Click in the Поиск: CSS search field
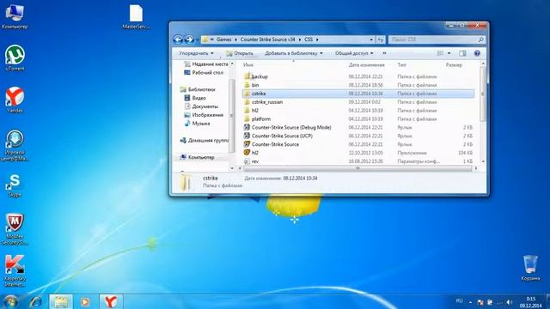This screenshot has width=550, height=309. (x=433, y=39)
